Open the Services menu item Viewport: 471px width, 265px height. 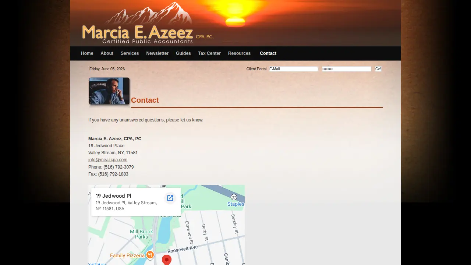pyautogui.click(x=130, y=53)
